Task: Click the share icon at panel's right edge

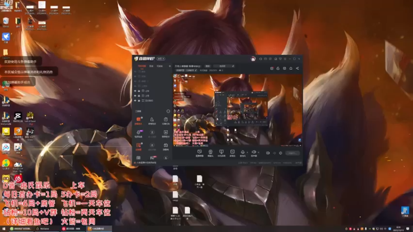Action: click(297, 69)
